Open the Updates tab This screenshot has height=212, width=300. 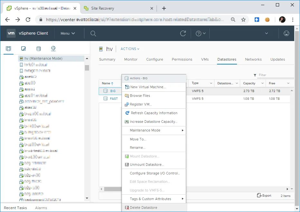point(277,59)
